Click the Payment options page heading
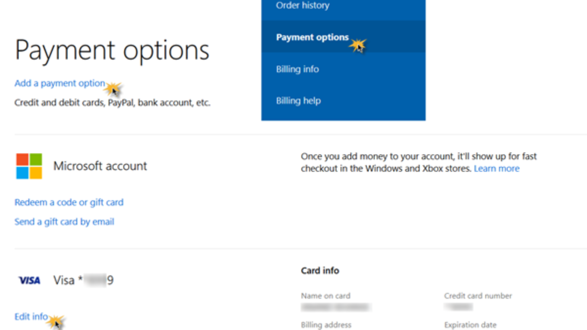The height and width of the screenshot is (330, 587). 112,50
